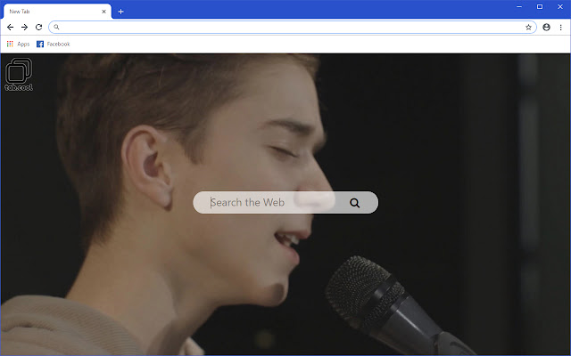The width and height of the screenshot is (571, 356).
Task: Click the tab.cool logo
Action: pyautogui.click(x=19, y=75)
